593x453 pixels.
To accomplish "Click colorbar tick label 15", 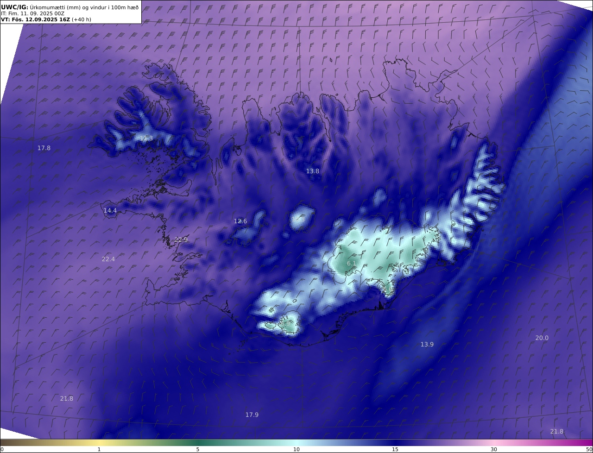I will pyautogui.click(x=395, y=449).
